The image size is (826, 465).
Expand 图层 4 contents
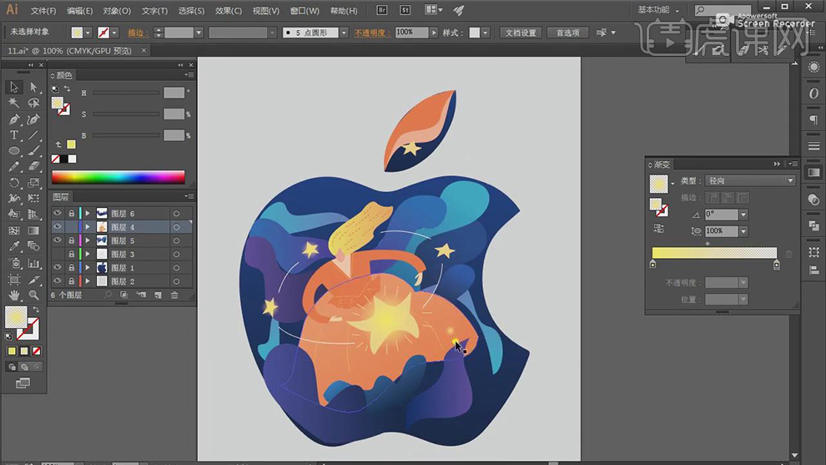tap(88, 227)
